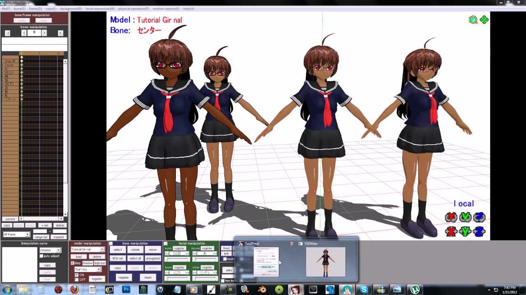Select the ON radio button

click(76, 275)
